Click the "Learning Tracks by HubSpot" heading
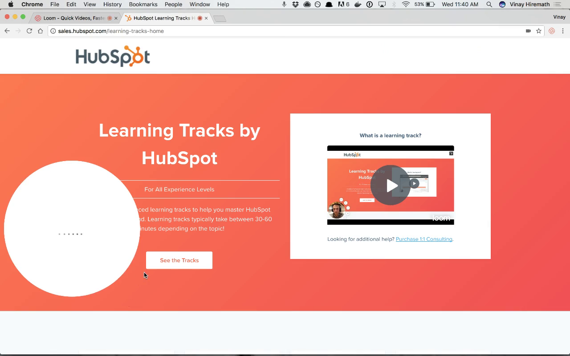This screenshot has height=356, width=570. [179, 144]
